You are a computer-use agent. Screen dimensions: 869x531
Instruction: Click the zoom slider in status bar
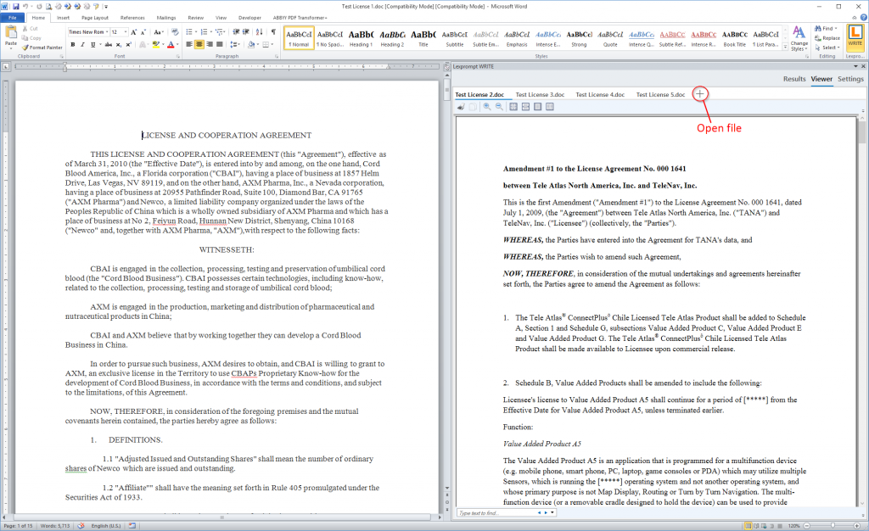833,525
